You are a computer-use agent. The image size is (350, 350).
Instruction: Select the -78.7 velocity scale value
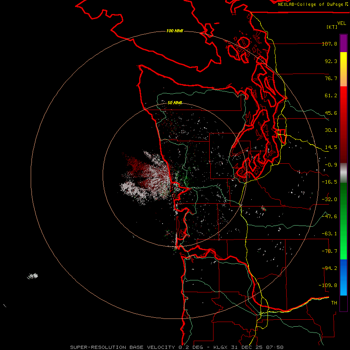[329, 251]
